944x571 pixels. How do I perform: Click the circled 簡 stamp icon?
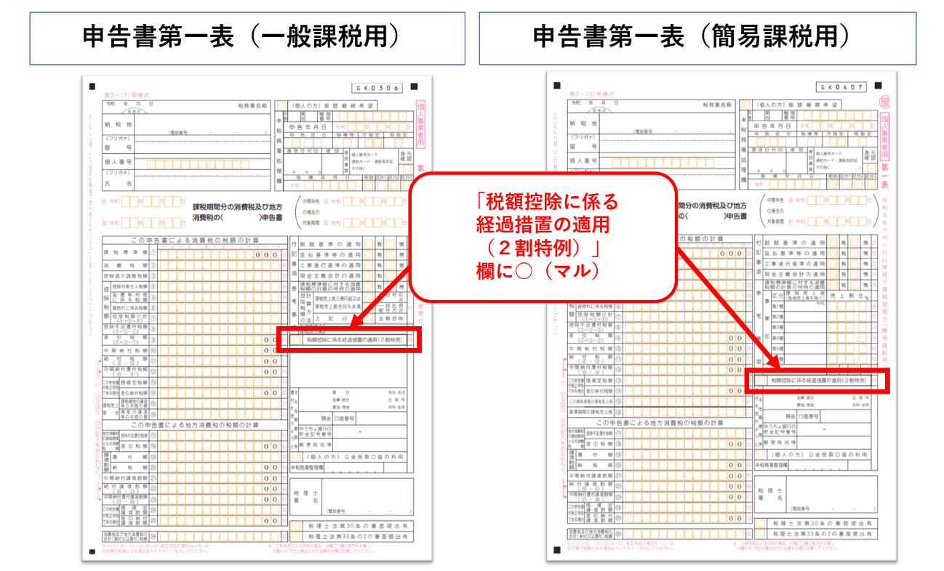[x=886, y=100]
